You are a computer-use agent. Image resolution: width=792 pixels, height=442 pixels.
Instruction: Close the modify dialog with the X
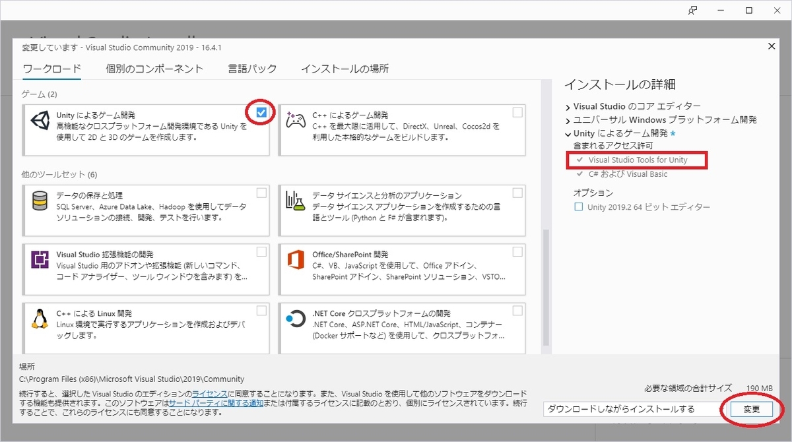pos(771,46)
